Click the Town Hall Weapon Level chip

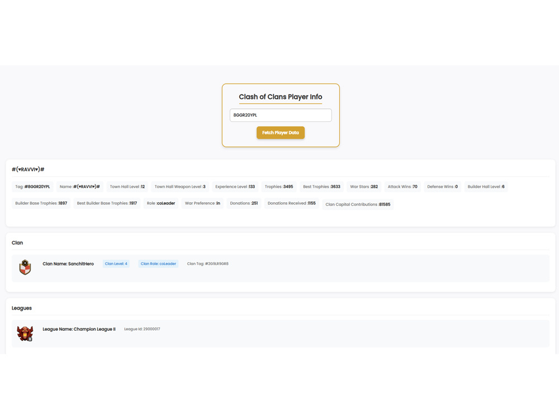tap(180, 187)
